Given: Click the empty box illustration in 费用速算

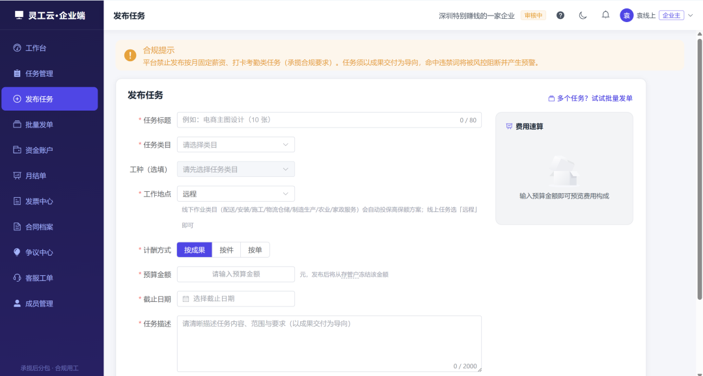Looking at the screenshot, I should click(x=564, y=170).
